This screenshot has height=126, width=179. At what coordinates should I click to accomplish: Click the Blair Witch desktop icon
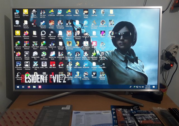pyautogui.click(x=52, y=64)
